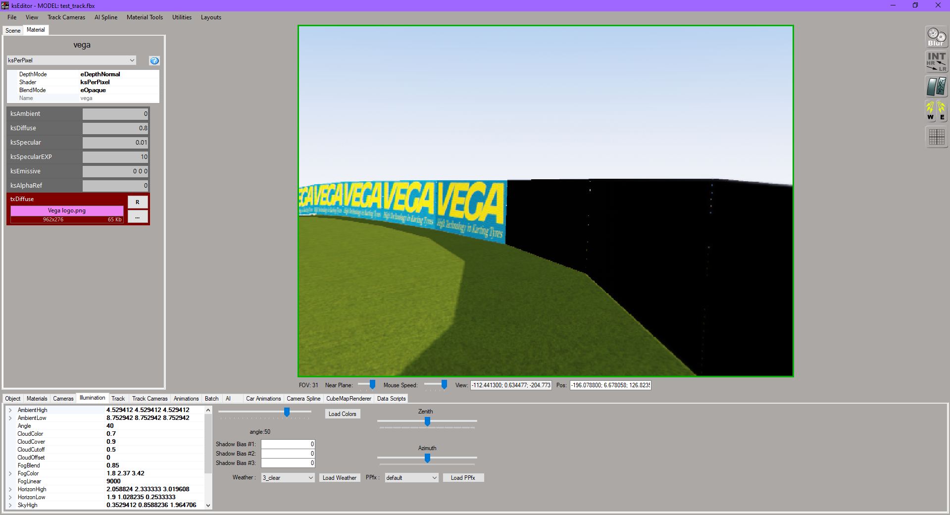This screenshot has height=515, width=950.
Task: Open the PPfx default dropdown
Action: click(411, 478)
